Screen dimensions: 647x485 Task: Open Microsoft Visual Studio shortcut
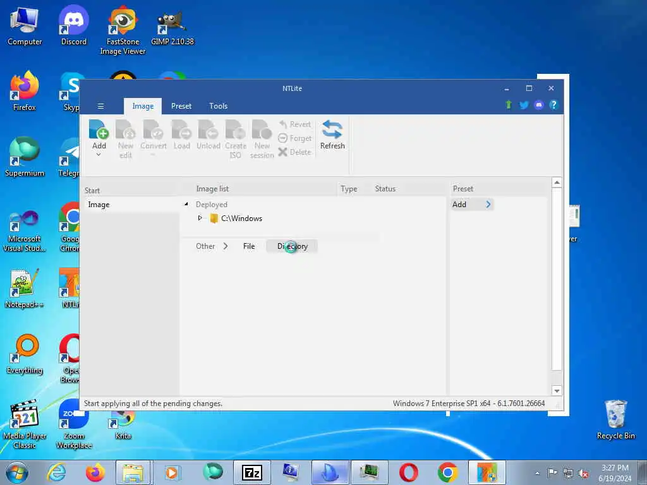[x=25, y=231]
